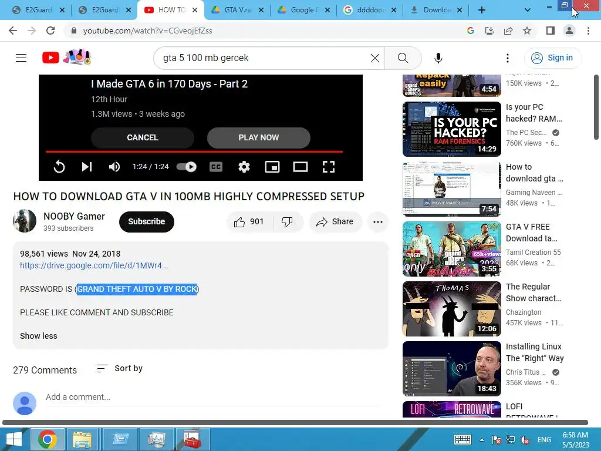Open 'How to download gta' video thumbnail
The height and width of the screenshot is (451, 601).
click(x=452, y=189)
